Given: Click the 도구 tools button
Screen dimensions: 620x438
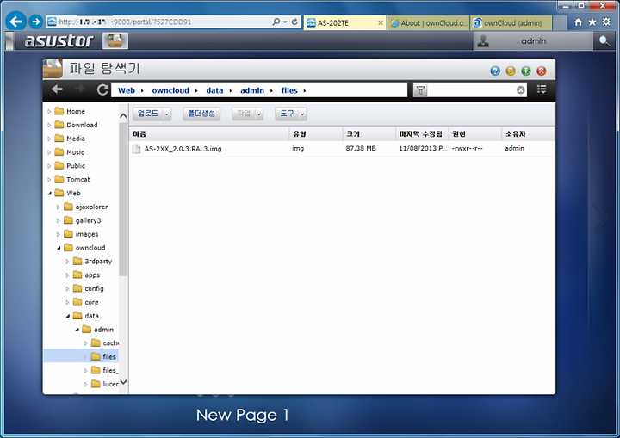Looking at the screenshot, I should [287, 114].
